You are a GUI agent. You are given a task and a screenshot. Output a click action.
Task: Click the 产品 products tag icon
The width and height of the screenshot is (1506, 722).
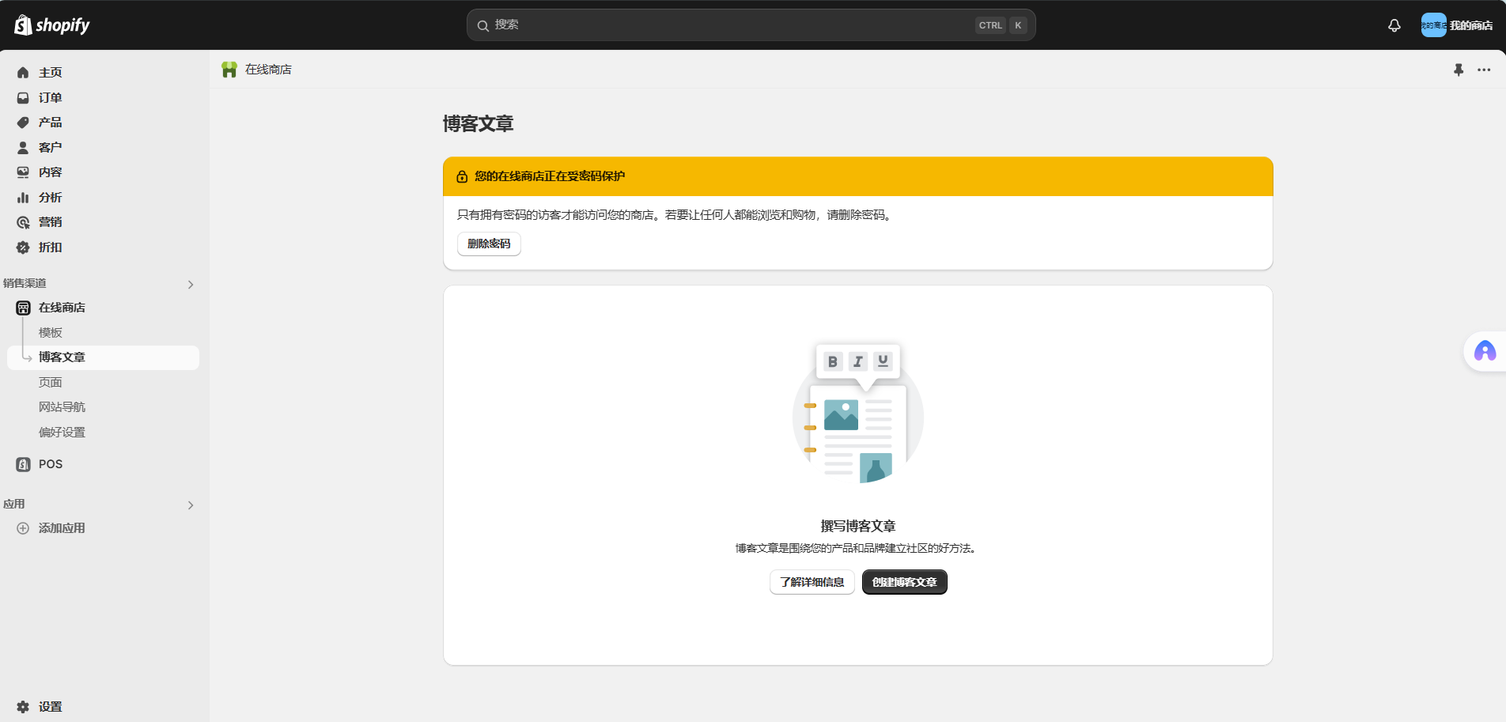[22, 122]
